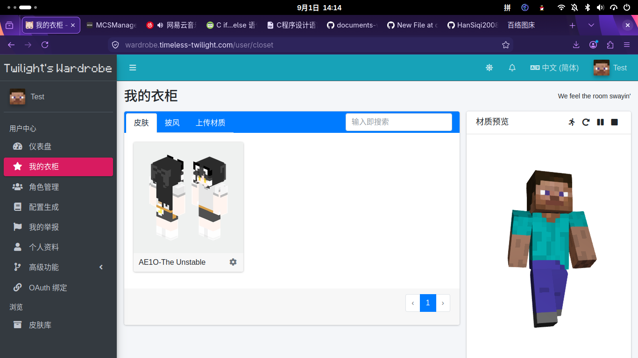638x358 pixels.
Task: Open the browser account icon
Action: (593, 45)
